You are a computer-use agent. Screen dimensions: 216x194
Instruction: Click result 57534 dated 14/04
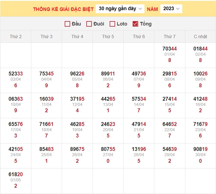click(139, 99)
